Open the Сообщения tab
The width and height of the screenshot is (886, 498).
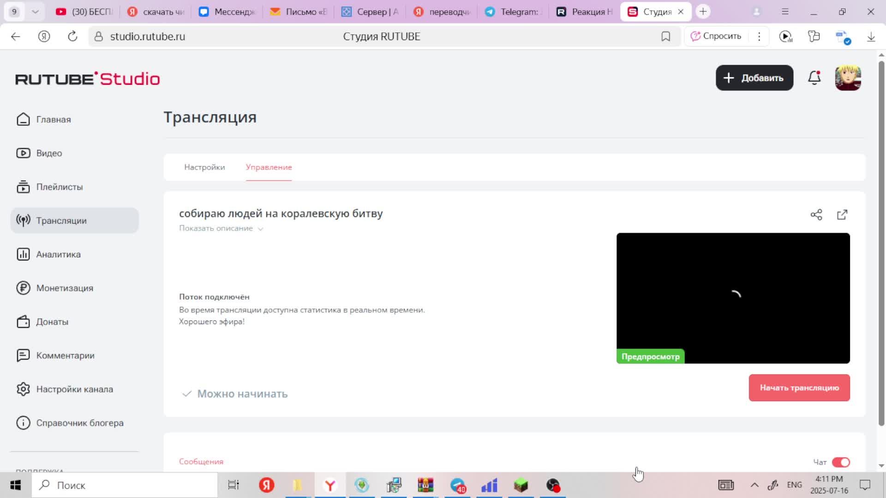point(201,462)
